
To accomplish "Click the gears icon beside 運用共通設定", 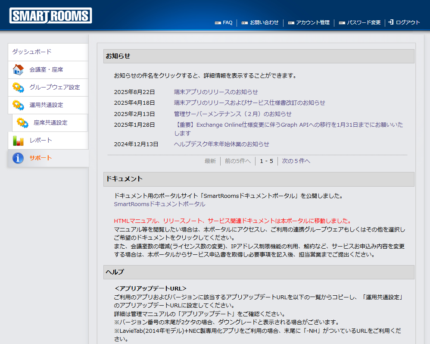I will [x=18, y=105].
